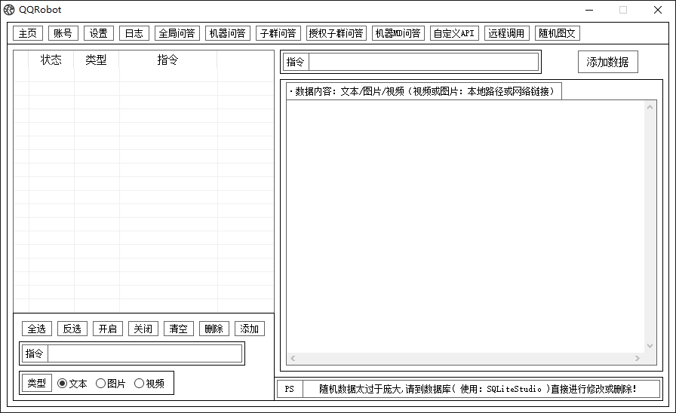Select the 文本 radio button
The height and width of the screenshot is (413, 676).
(63, 384)
